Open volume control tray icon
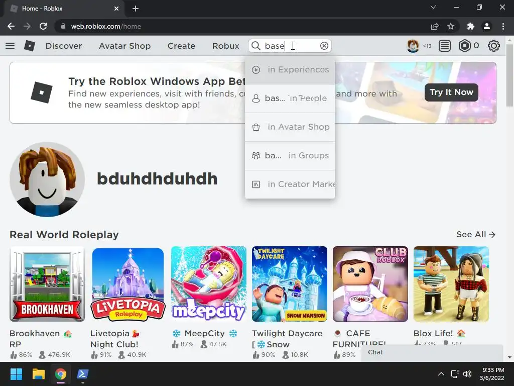 coord(467,374)
